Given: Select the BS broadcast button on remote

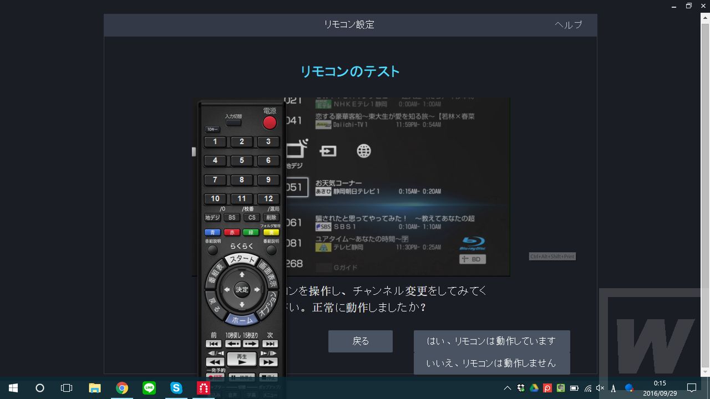Looking at the screenshot, I should pos(232,218).
